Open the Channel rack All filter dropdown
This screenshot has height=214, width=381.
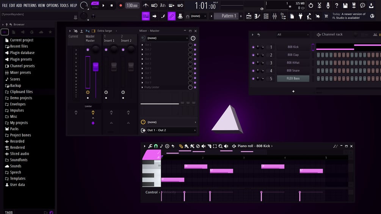tap(293, 35)
